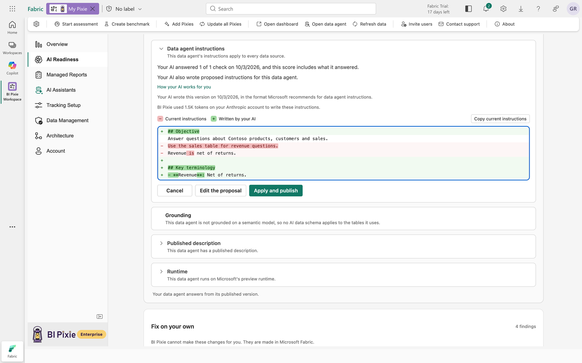This screenshot has width=582, height=363.
Task: Open the help question mark
Action: (538, 9)
